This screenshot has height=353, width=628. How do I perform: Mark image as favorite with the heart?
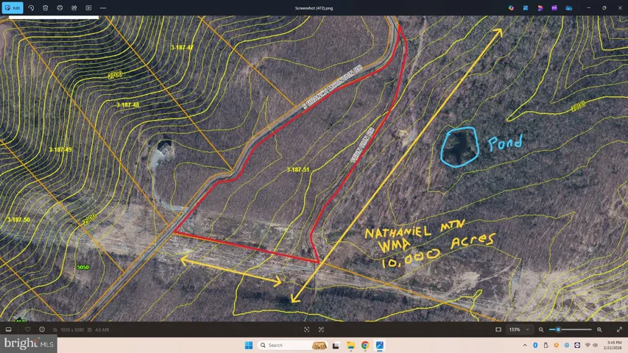[x=28, y=329]
